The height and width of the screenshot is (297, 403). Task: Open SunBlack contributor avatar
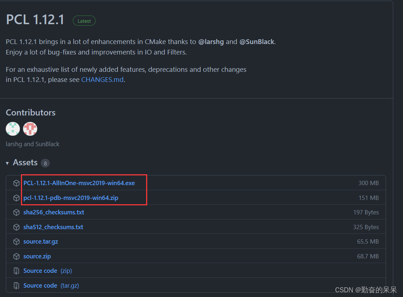[x=30, y=129]
